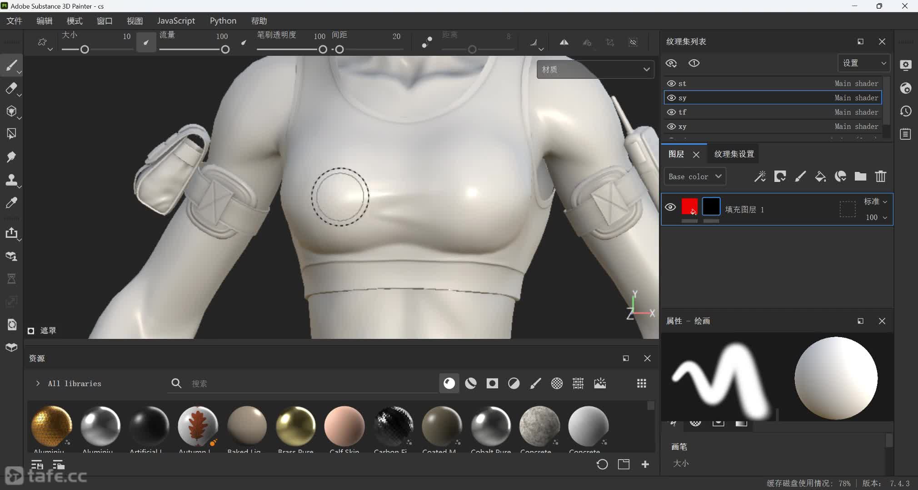918x490 pixels.
Task: Open the Base color channel dropdown
Action: point(695,176)
